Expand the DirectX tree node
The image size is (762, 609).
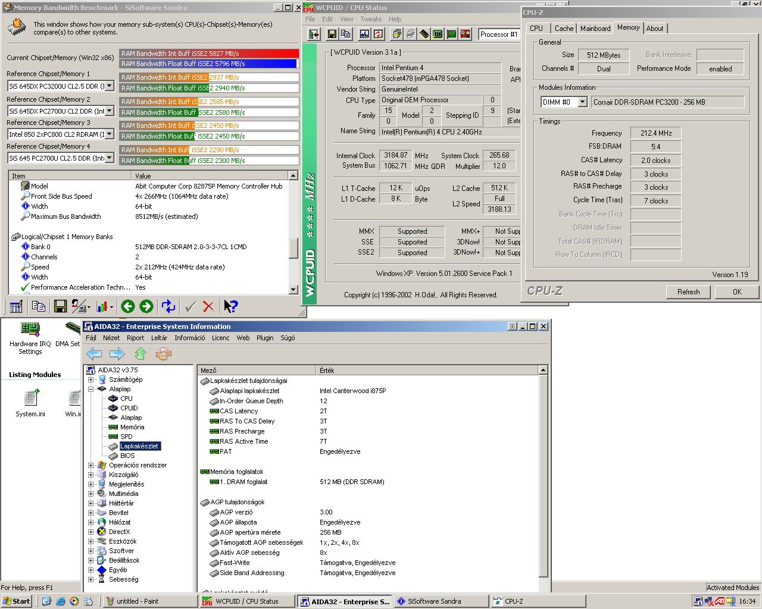point(90,532)
